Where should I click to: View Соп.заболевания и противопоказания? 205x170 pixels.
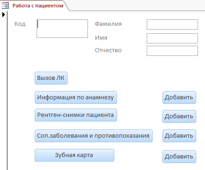[x=93, y=136]
